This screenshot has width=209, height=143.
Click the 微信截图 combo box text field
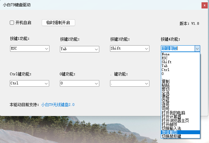pyautogui.click(x=178, y=49)
